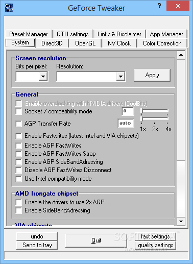Viewport: 193px width, 264px height.
Task: Click the Quit button
Action: click(96, 241)
